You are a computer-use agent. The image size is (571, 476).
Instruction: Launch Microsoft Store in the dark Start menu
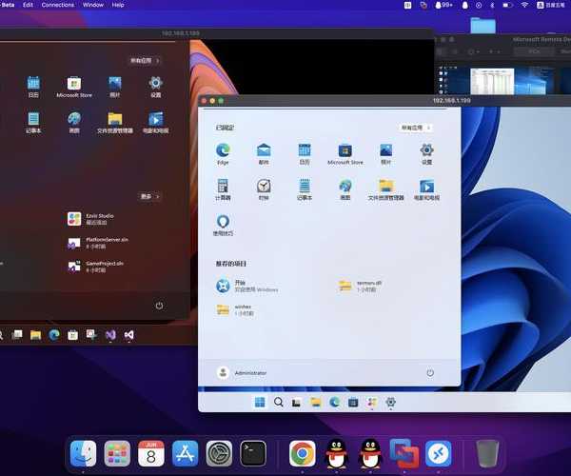[74, 87]
